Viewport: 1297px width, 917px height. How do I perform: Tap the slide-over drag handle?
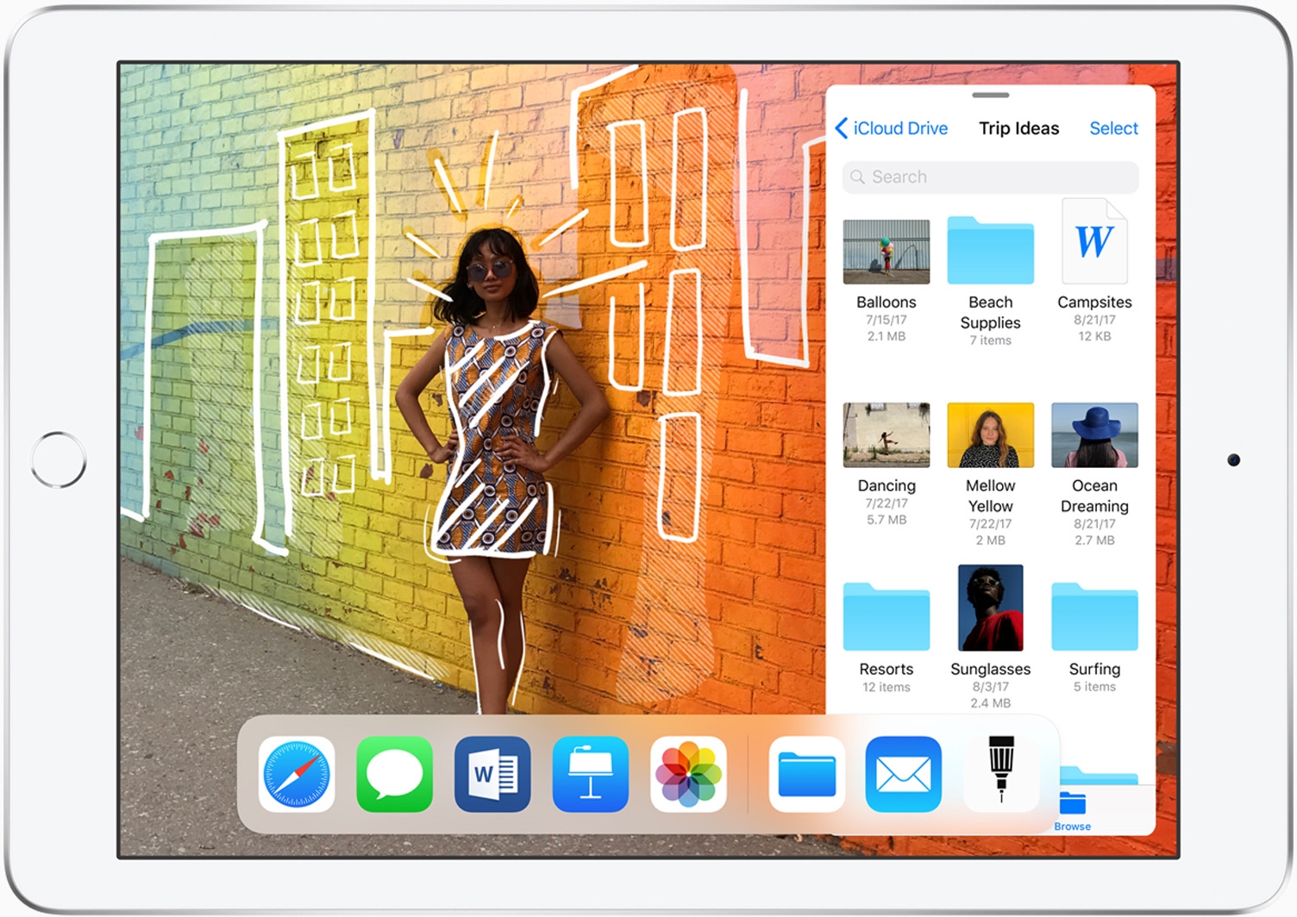point(990,96)
